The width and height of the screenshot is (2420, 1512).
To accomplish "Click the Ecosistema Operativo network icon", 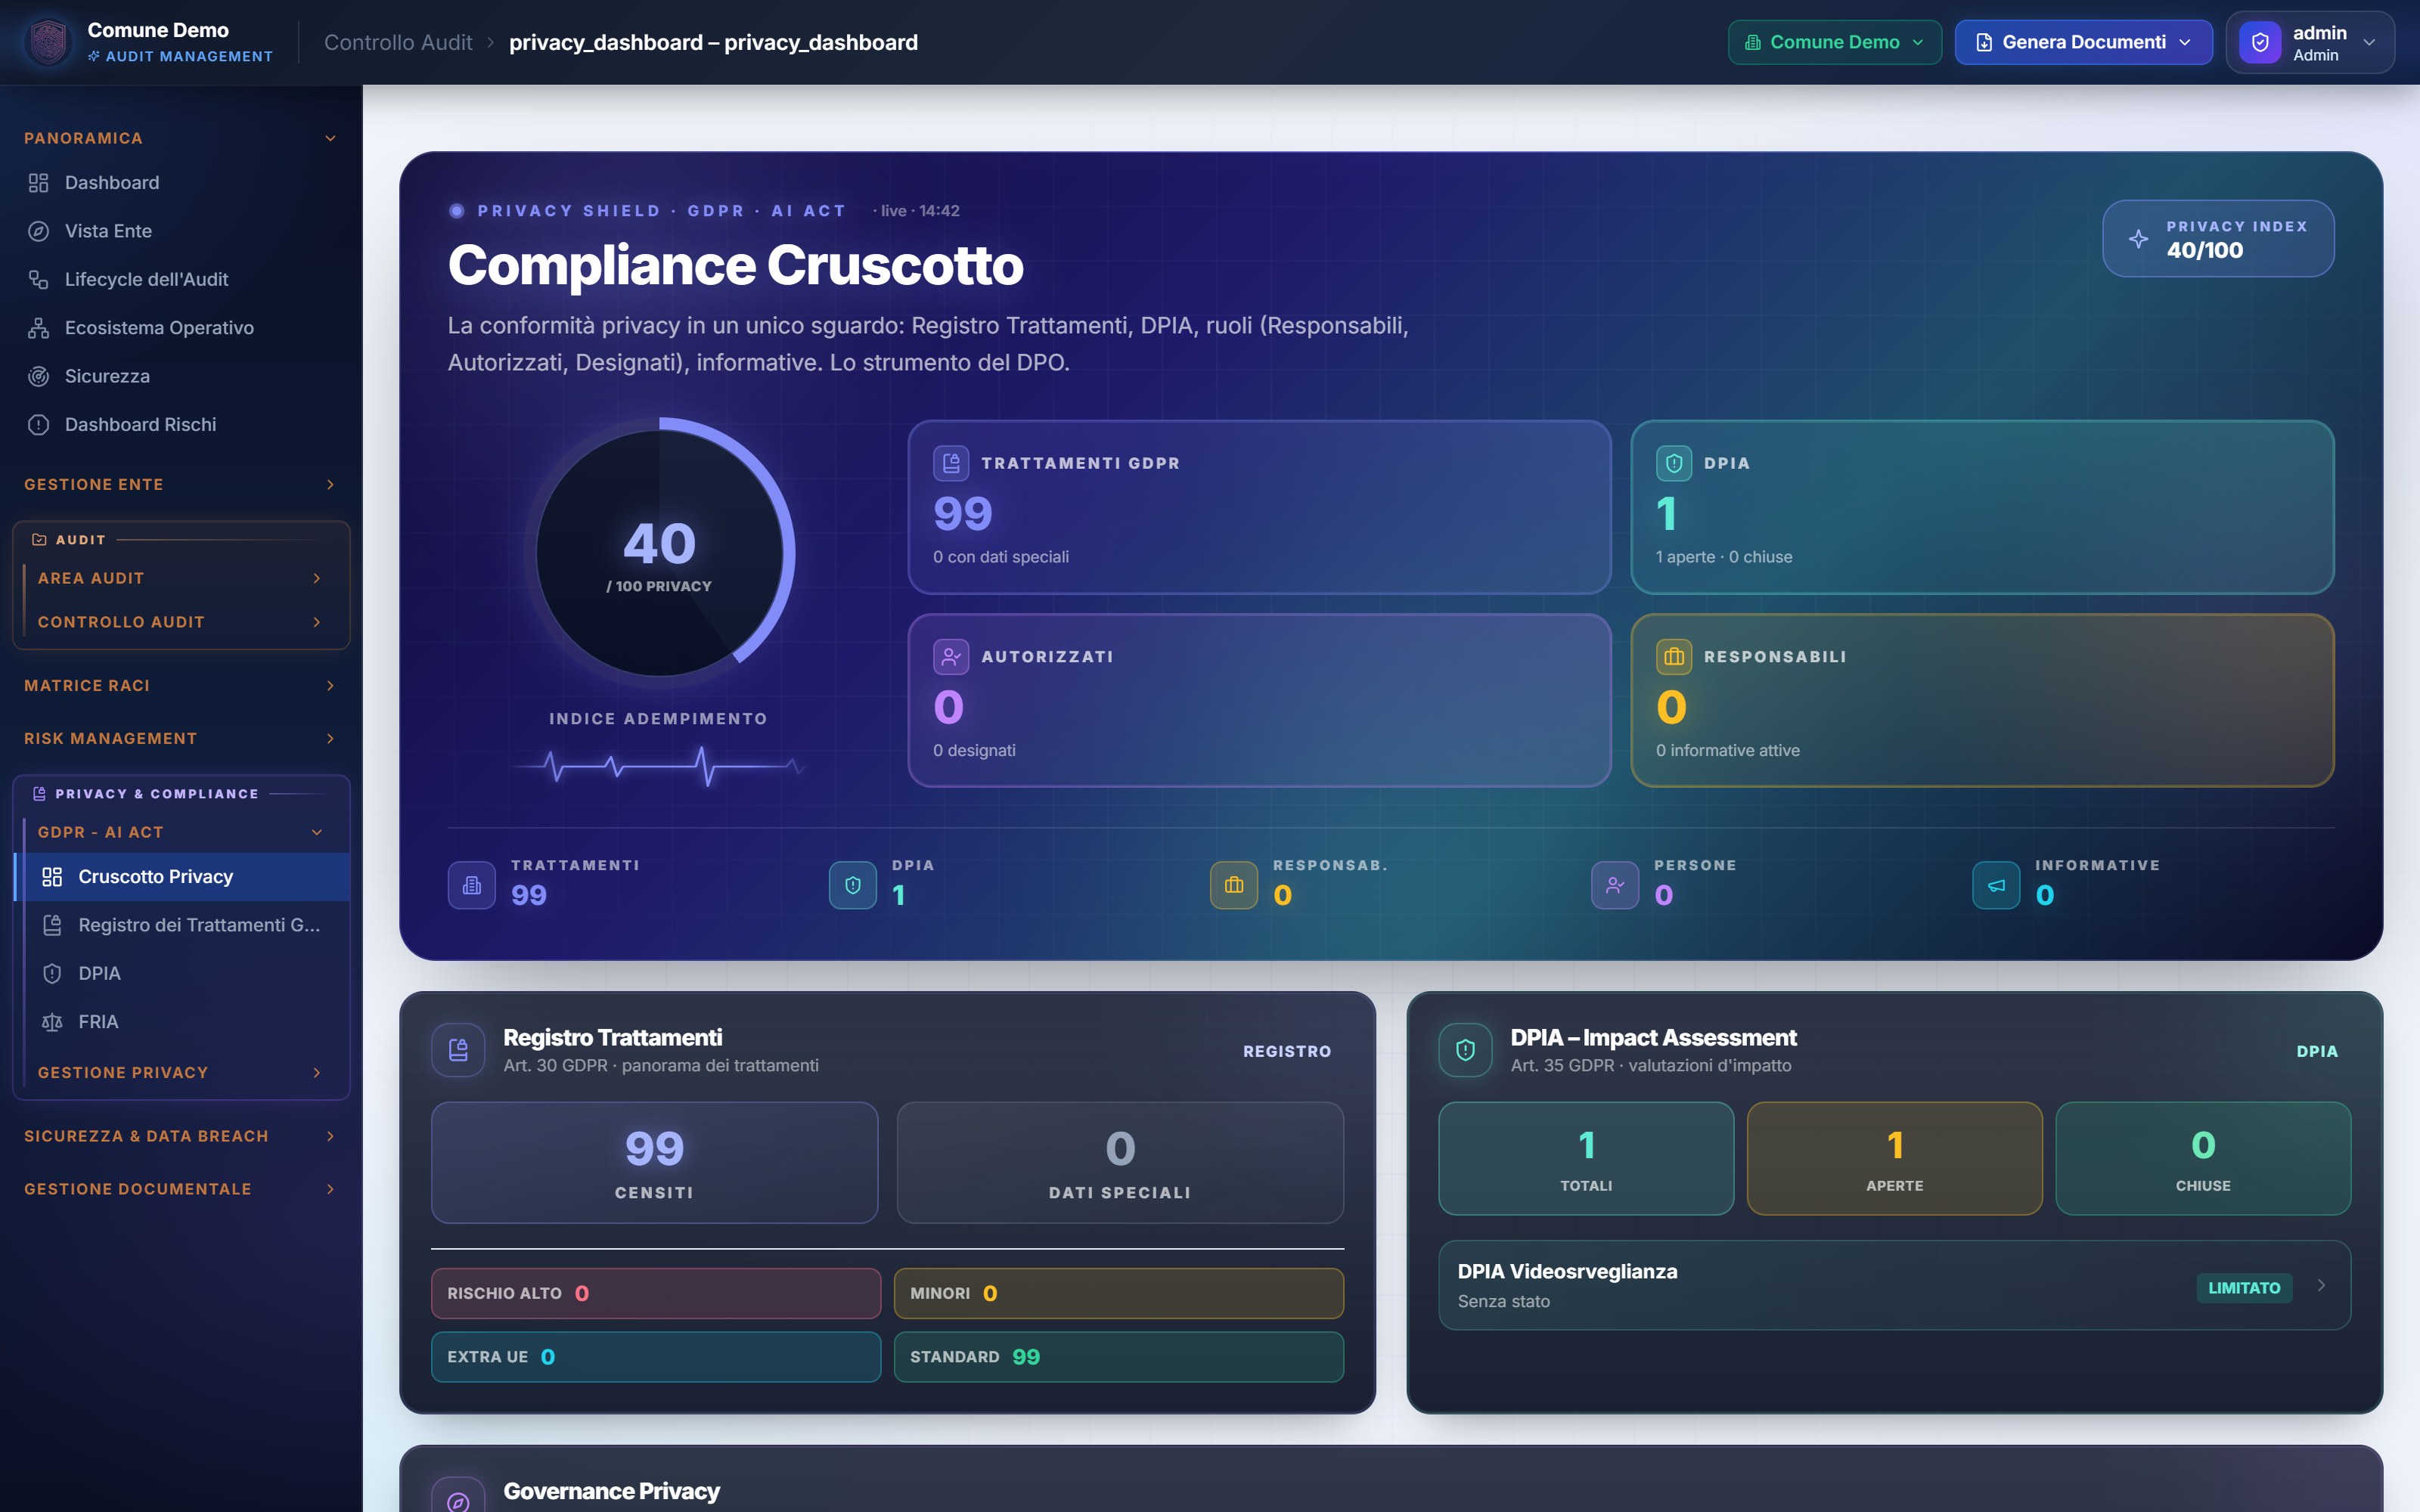I will [38, 328].
